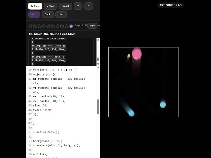Click code line 'translate(width/2, height/2);'
The width and height of the screenshot is (211, 158).
click(56, 145)
